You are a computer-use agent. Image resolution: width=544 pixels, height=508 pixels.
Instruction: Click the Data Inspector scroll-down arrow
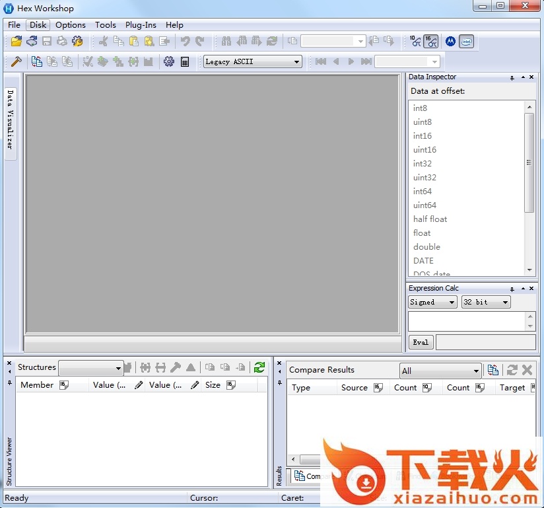tap(529, 270)
